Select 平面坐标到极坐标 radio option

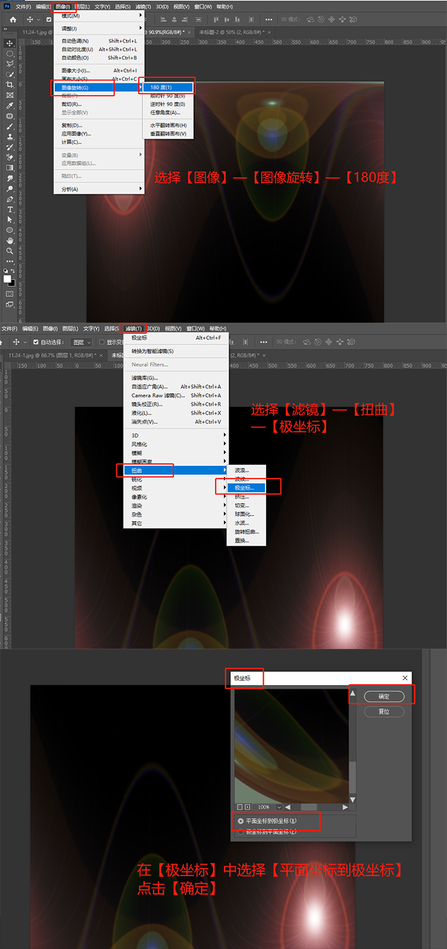[240, 820]
